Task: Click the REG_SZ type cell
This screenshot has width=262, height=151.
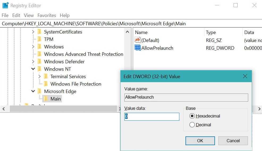Action: (214, 40)
